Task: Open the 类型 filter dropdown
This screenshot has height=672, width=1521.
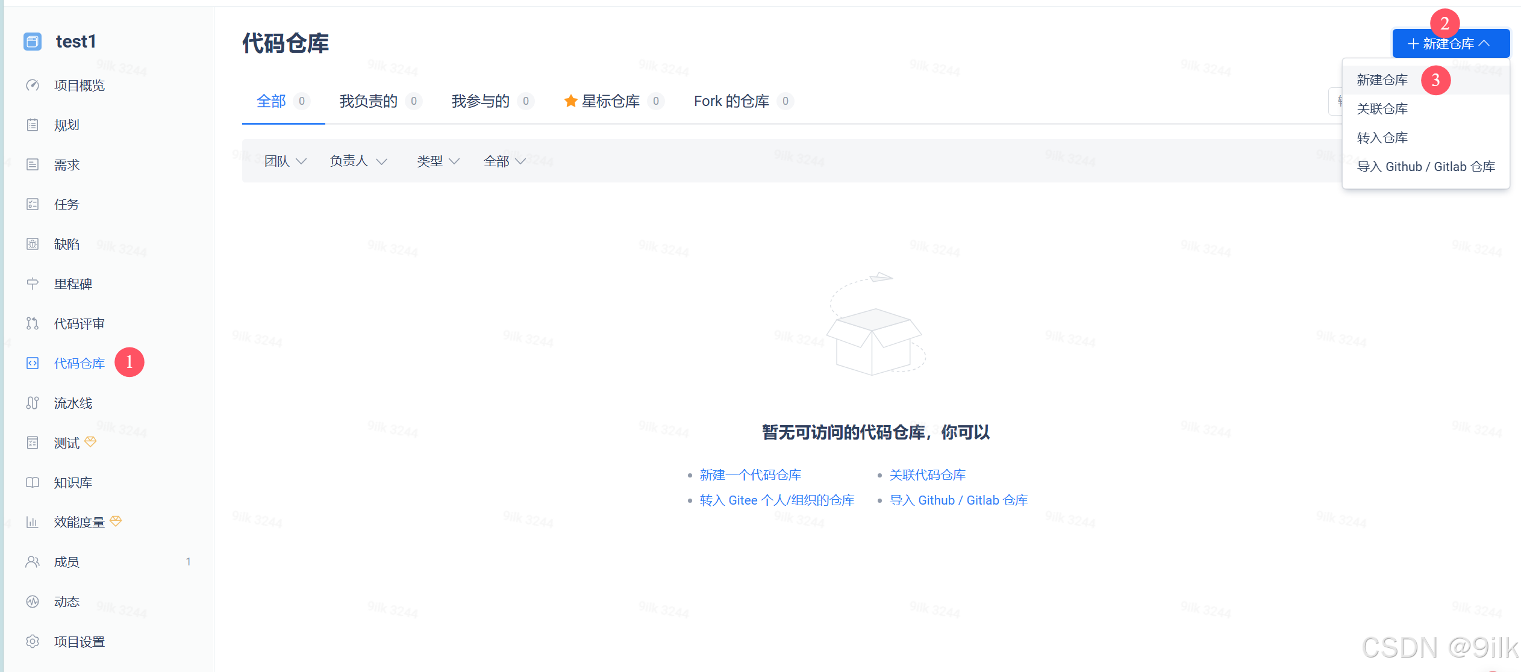Action: 438,161
